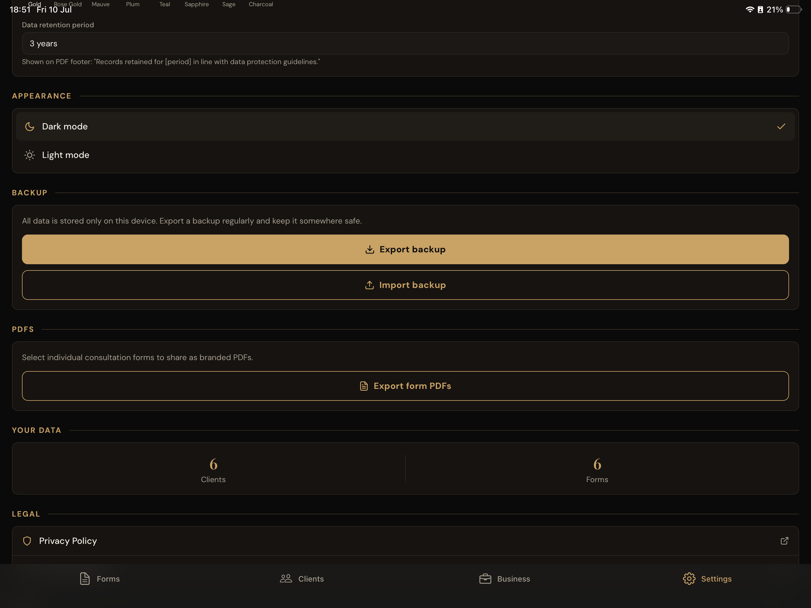Select the Sapphire color theme label
The width and height of the screenshot is (811, 608).
197,4
